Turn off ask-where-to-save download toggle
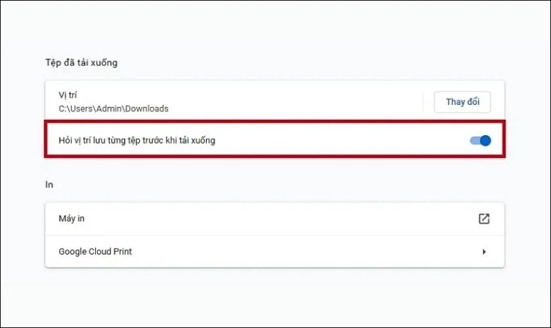This screenshot has width=551, height=328. coord(480,140)
